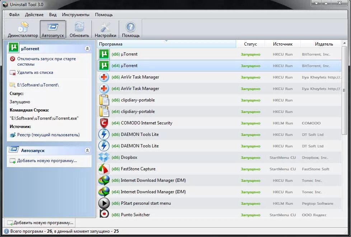
Task: Select (x86) PStart personal start menu entry
Action: click(x=141, y=203)
